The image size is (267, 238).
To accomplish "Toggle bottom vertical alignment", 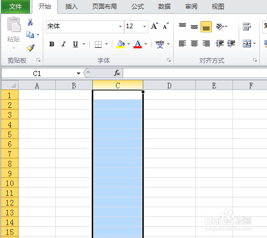I will coord(206,27).
